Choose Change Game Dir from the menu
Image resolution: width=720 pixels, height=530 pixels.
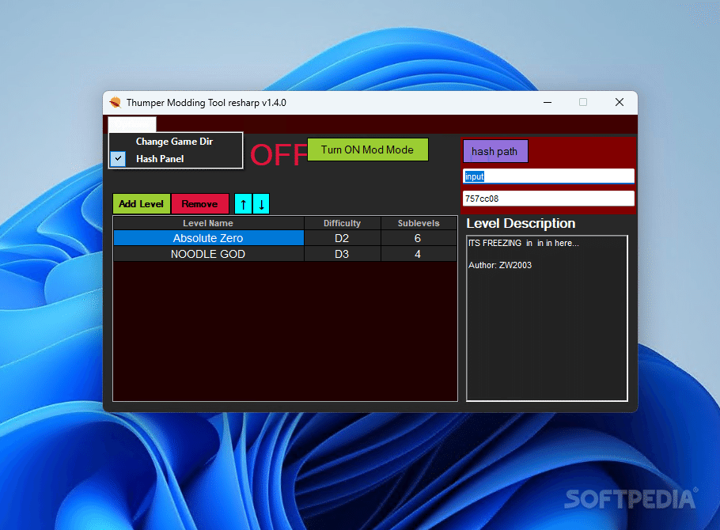tap(174, 142)
